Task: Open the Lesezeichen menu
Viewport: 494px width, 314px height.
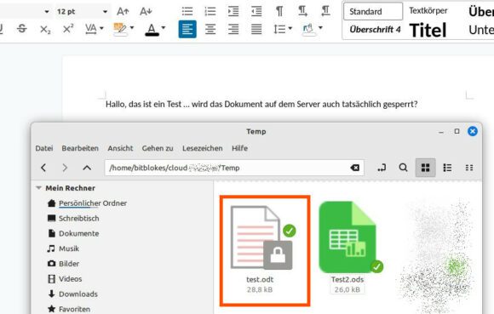Action: pyautogui.click(x=202, y=148)
